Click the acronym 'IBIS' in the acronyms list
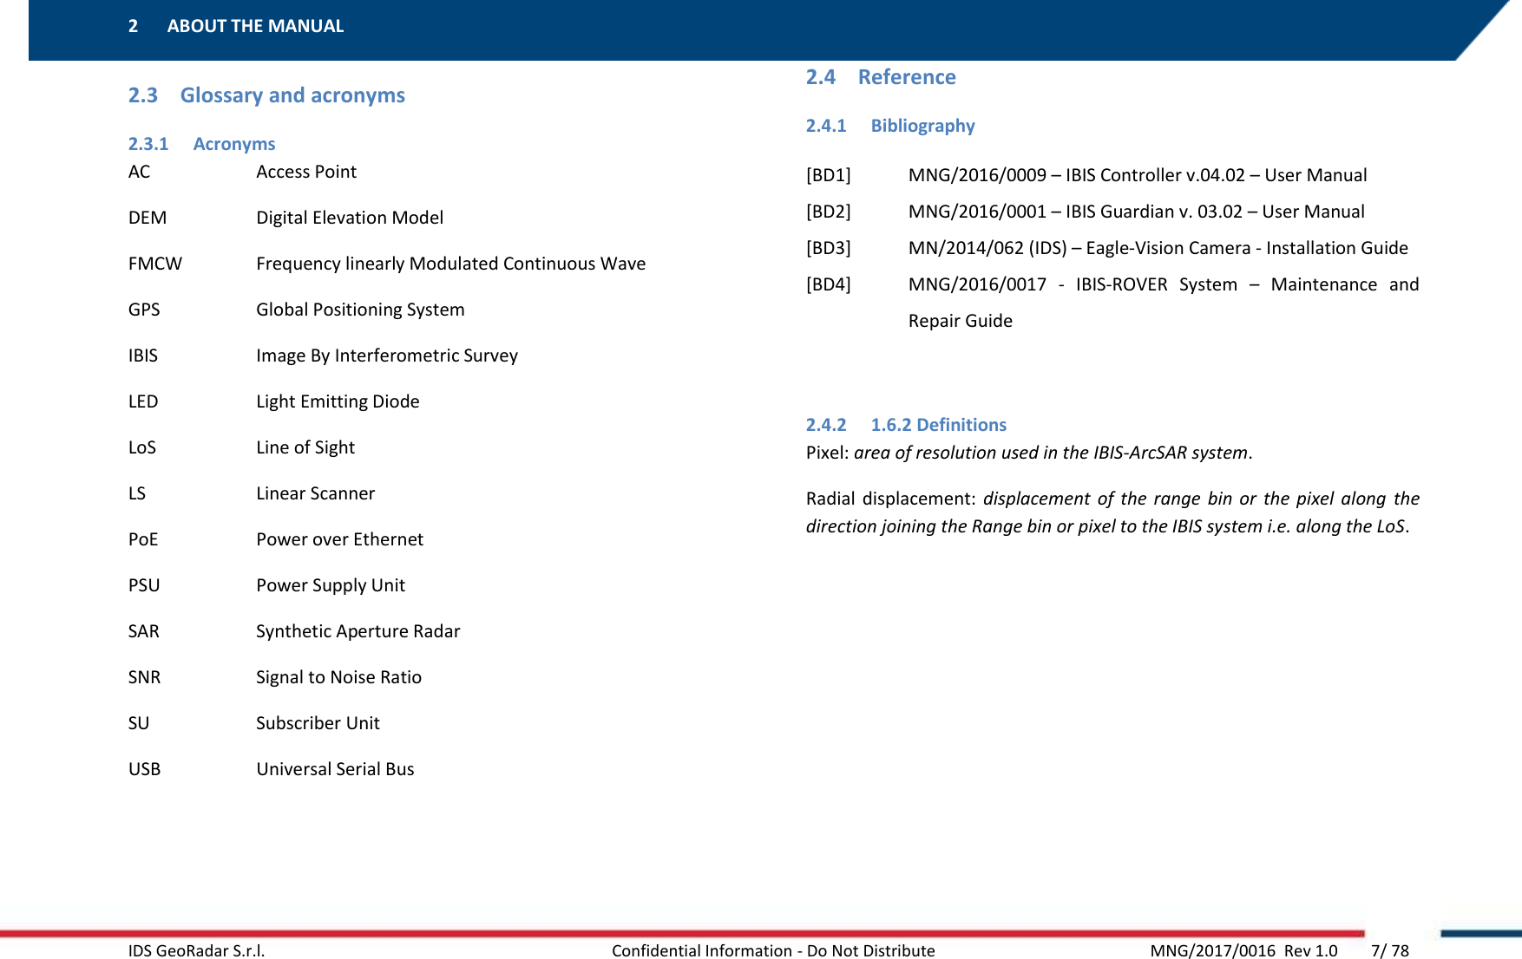This screenshot has height=959, width=1522. pyautogui.click(x=143, y=356)
